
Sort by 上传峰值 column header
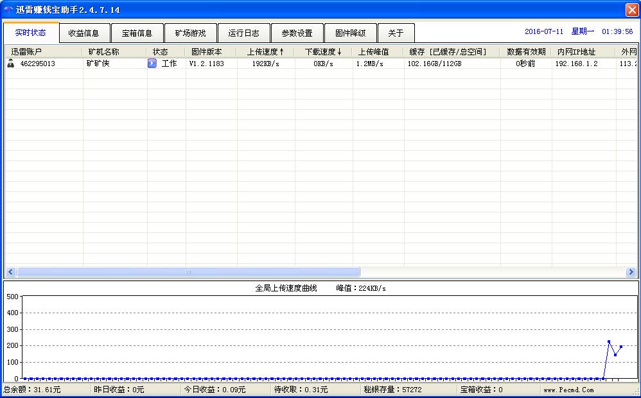pos(378,52)
